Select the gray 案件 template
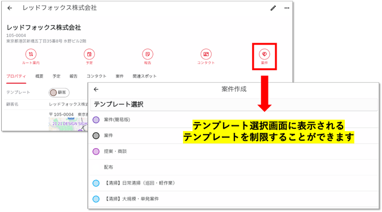Image resolution: width=382 pixels, height=212 pixels. (233, 136)
